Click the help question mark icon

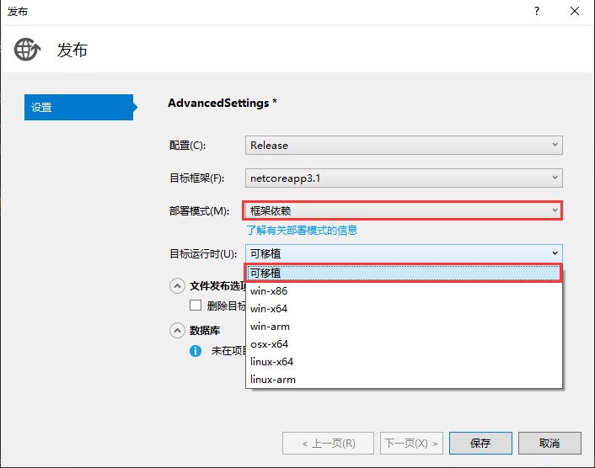click(x=537, y=12)
